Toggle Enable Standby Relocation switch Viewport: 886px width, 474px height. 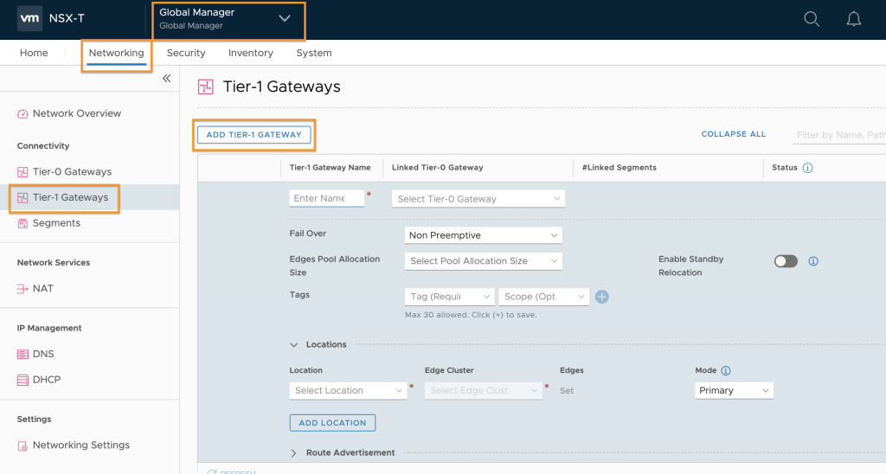tap(786, 261)
